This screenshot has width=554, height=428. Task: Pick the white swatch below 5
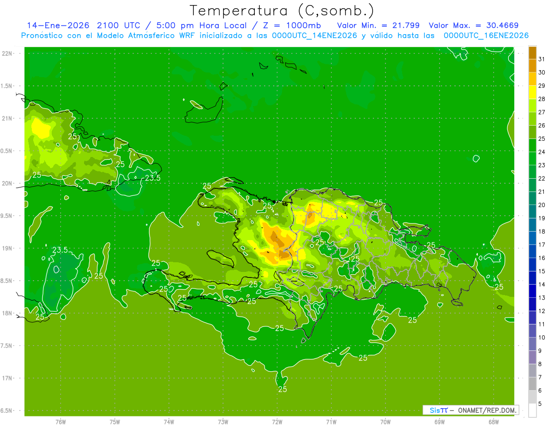(x=532, y=410)
